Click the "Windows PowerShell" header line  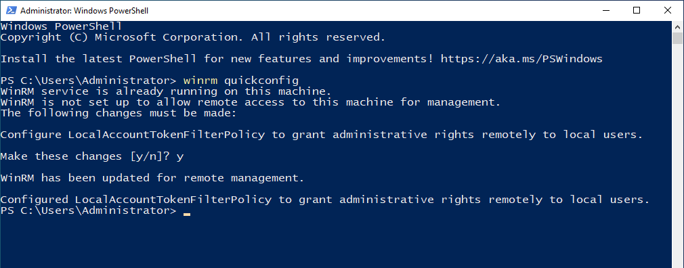click(61, 26)
